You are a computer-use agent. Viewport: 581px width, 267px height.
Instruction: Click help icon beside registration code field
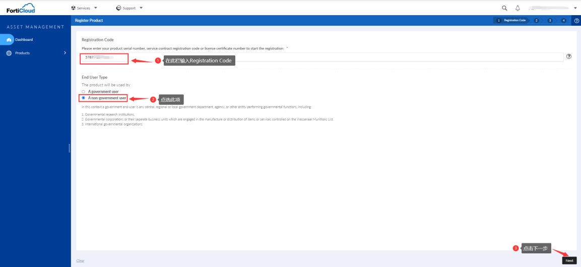[x=569, y=56]
